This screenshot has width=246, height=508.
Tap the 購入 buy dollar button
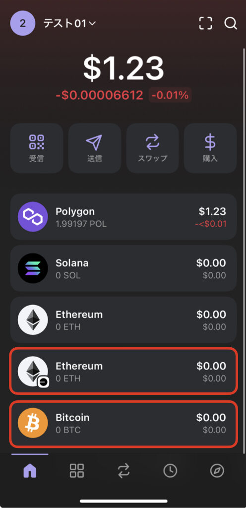tap(210, 148)
